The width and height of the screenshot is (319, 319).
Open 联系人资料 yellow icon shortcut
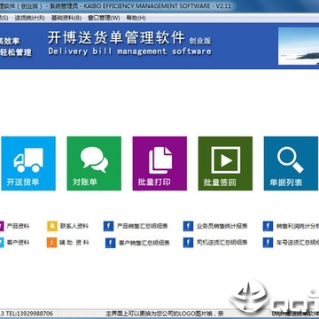coord(68,226)
